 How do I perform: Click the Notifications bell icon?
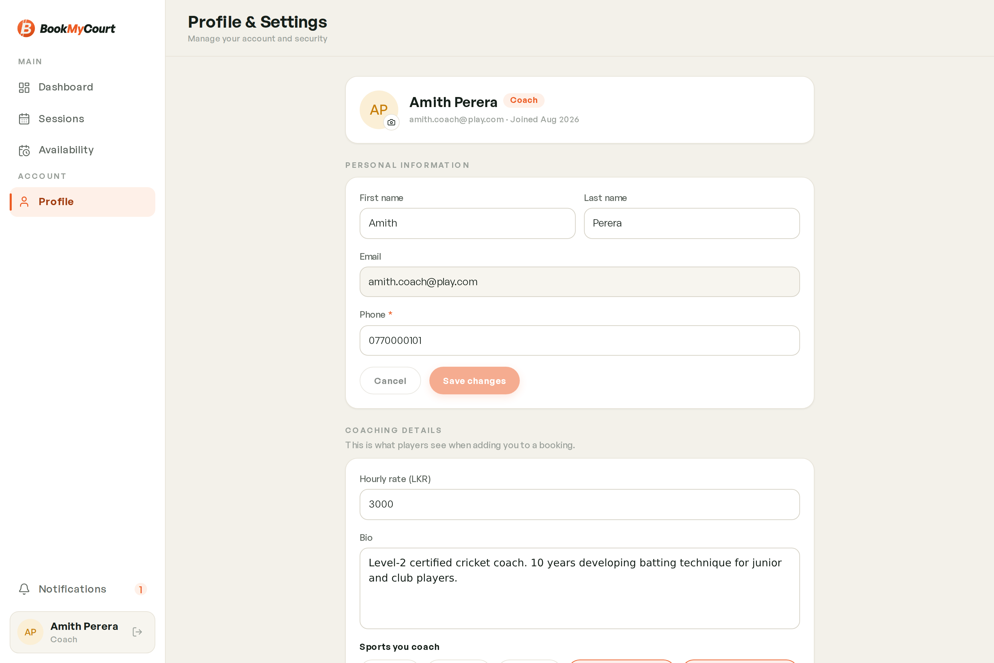tap(24, 589)
